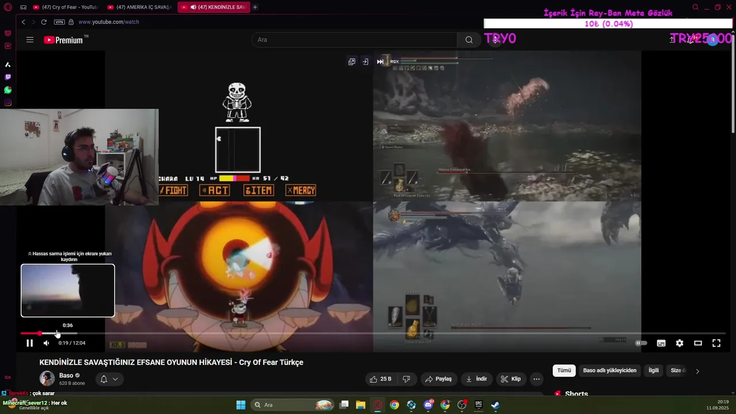Switch to the AMERİKA İÇ SAVAŞ tab

coord(140,7)
